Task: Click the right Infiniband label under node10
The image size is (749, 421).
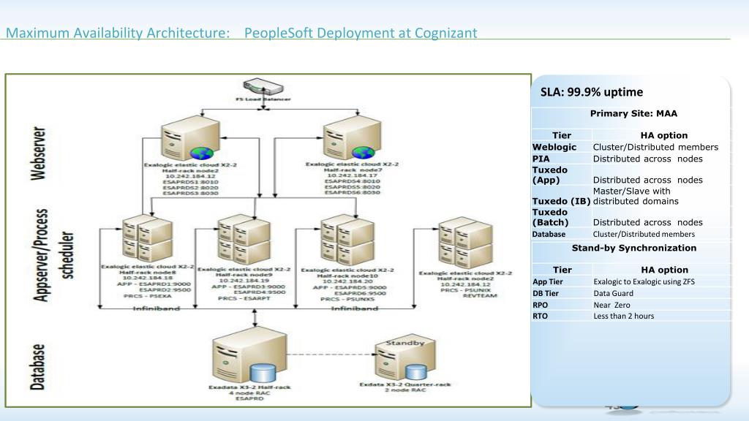Action: pos(355,309)
